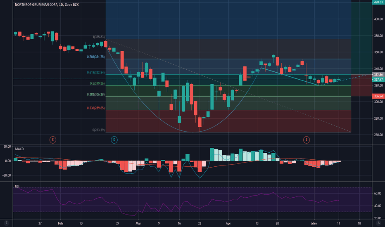Click the blue D dividend marker

click(114, 140)
